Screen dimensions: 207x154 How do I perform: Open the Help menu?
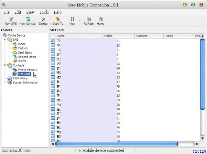[x=58, y=12]
